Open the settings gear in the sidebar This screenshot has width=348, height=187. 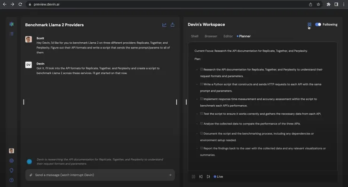pyautogui.click(x=12, y=161)
